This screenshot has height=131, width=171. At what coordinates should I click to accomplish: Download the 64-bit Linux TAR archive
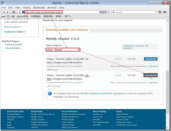pyautogui.click(x=151, y=75)
